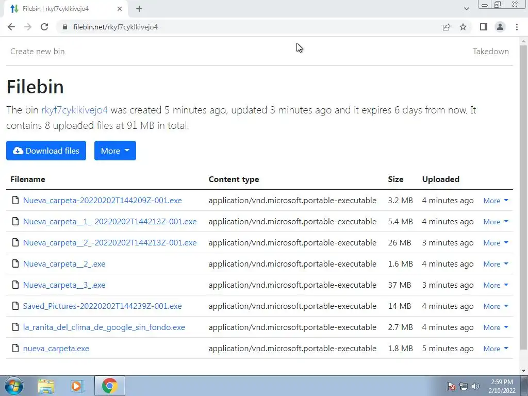Open the Takedown link
The height and width of the screenshot is (396, 528).
(x=491, y=51)
